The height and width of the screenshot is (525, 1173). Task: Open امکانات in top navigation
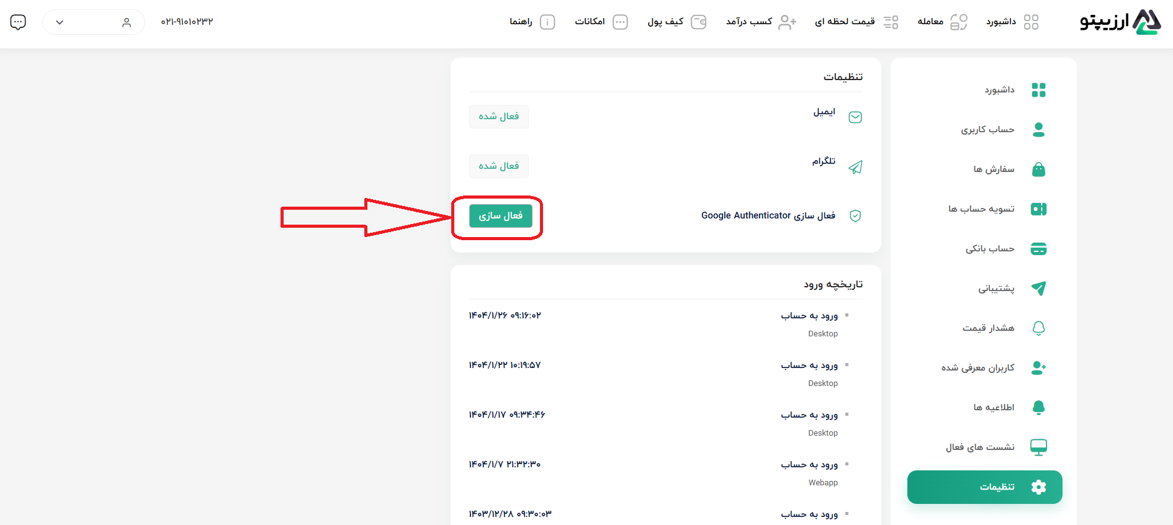590,22
